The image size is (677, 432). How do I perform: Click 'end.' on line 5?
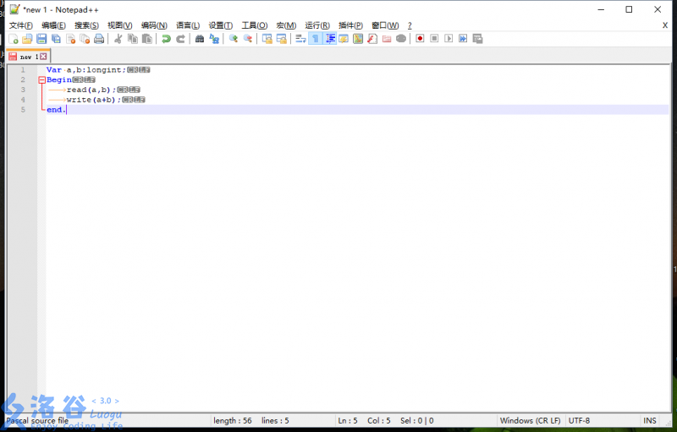click(56, 110)
